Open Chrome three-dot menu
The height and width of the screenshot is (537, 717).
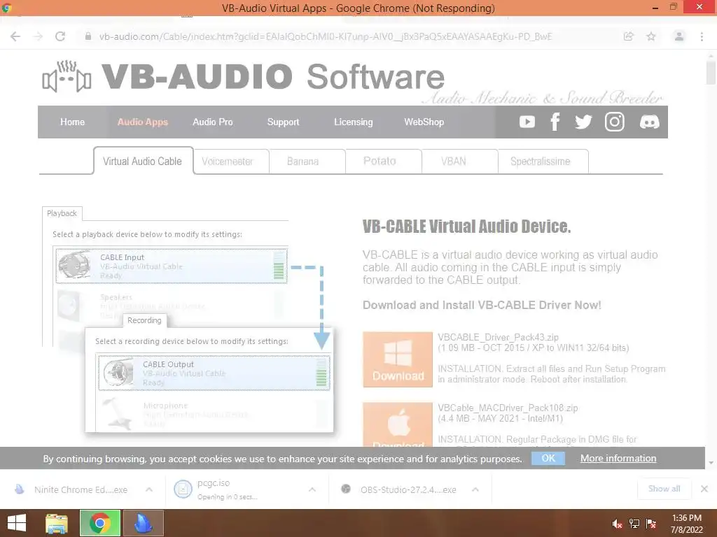[702, 36]
